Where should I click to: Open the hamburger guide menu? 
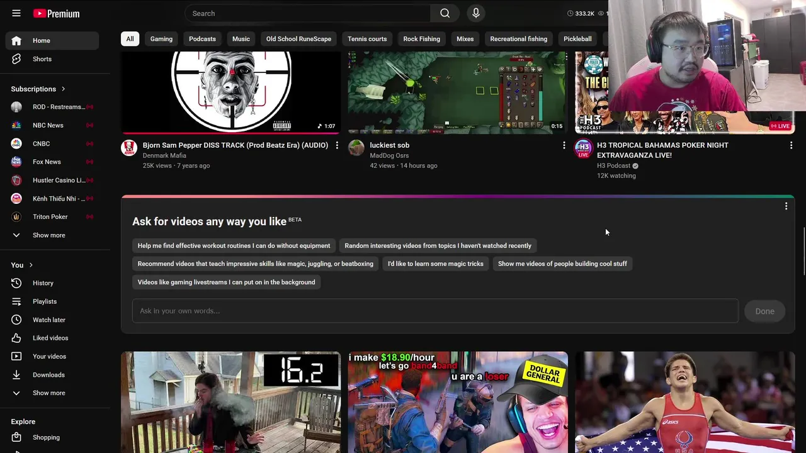click(x=16, y=13)
